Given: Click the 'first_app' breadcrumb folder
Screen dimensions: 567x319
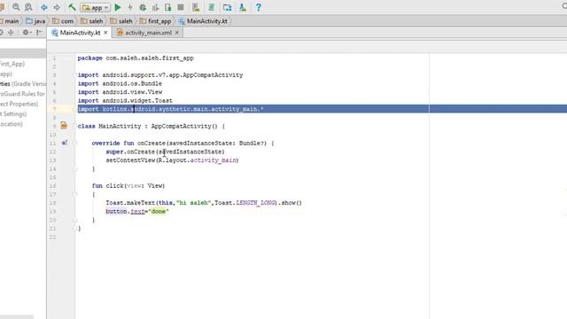Looking at the screenshot, I should [x=156, y=21].
